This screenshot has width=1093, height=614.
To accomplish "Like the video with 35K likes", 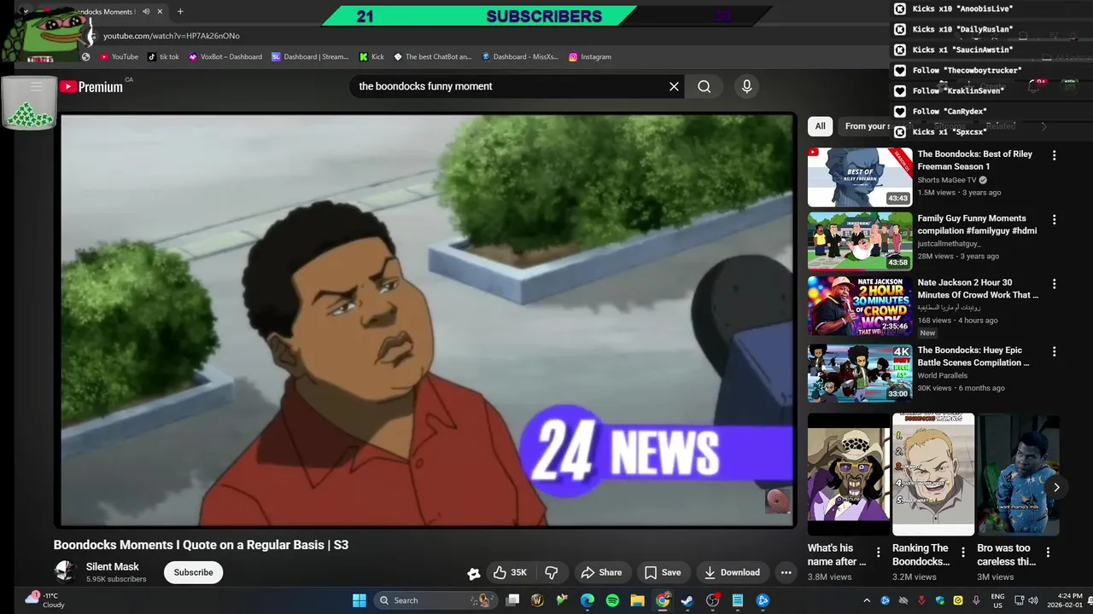I will click(511, 572).
